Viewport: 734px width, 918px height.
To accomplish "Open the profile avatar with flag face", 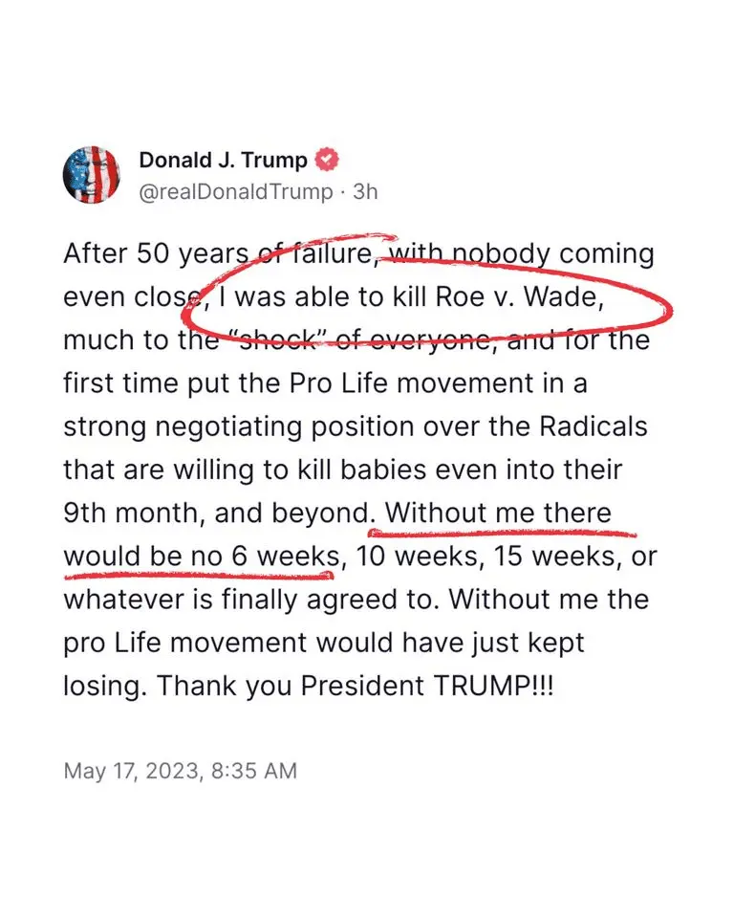I will pyautogui.click(x=92, y=174).
